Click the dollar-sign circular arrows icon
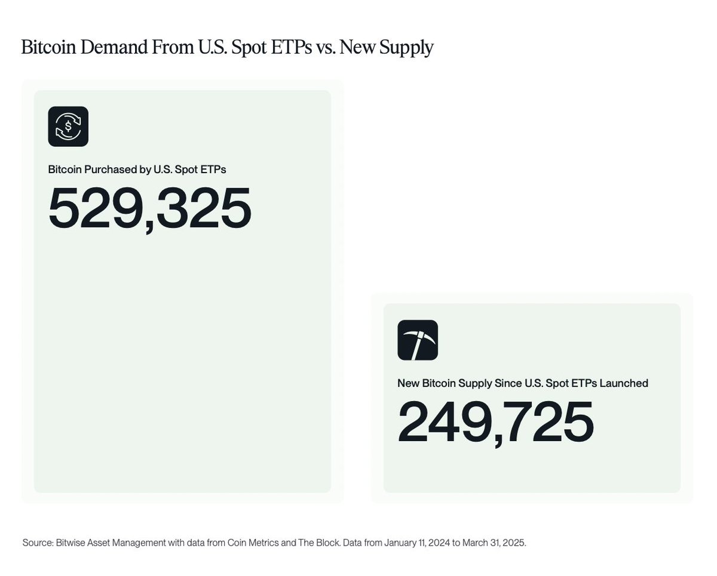717x576 pixels. click(x=68, y=127)
